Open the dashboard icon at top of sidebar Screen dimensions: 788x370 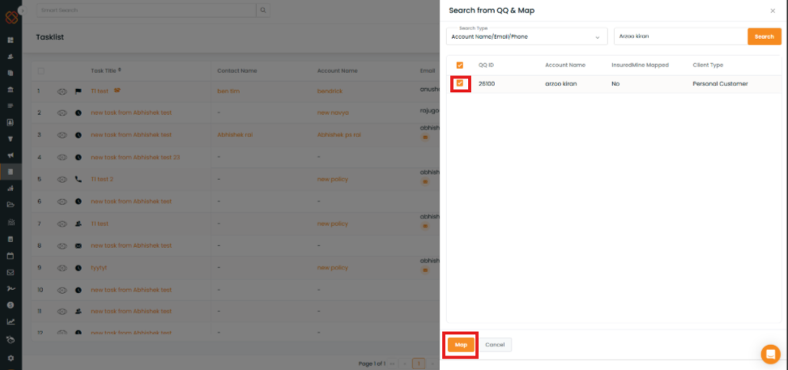pos(11,40)
